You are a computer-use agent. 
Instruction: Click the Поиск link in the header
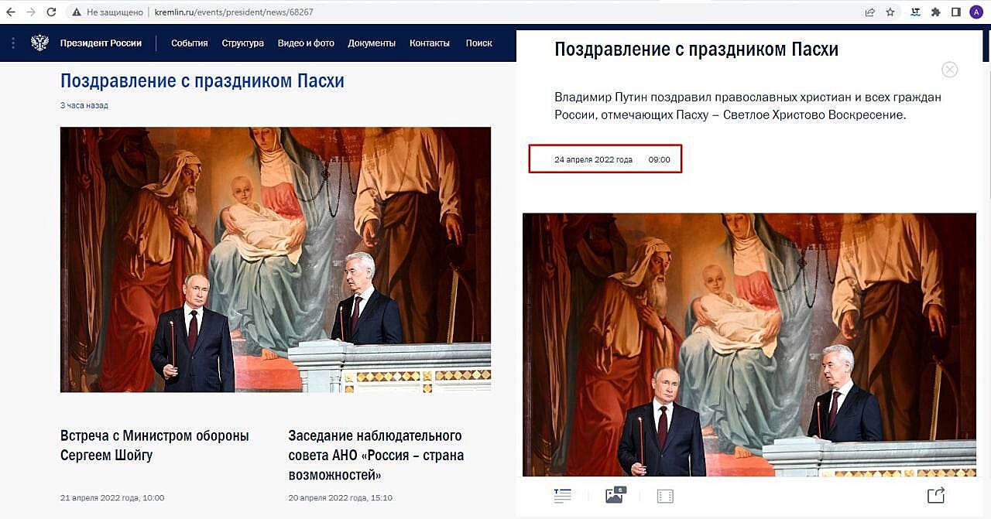click(x=479, y=43)
